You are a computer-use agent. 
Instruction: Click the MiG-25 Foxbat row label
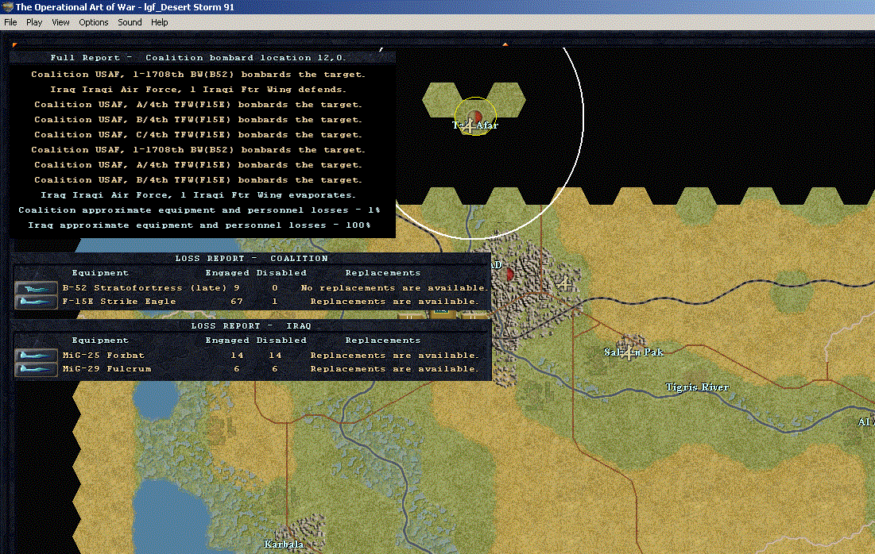(x=103, y=356)
